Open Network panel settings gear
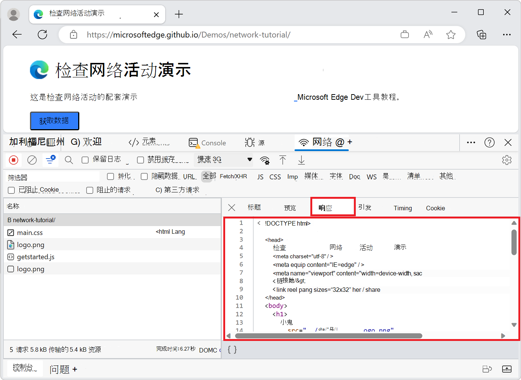The image size is (521, 380). 507,160
